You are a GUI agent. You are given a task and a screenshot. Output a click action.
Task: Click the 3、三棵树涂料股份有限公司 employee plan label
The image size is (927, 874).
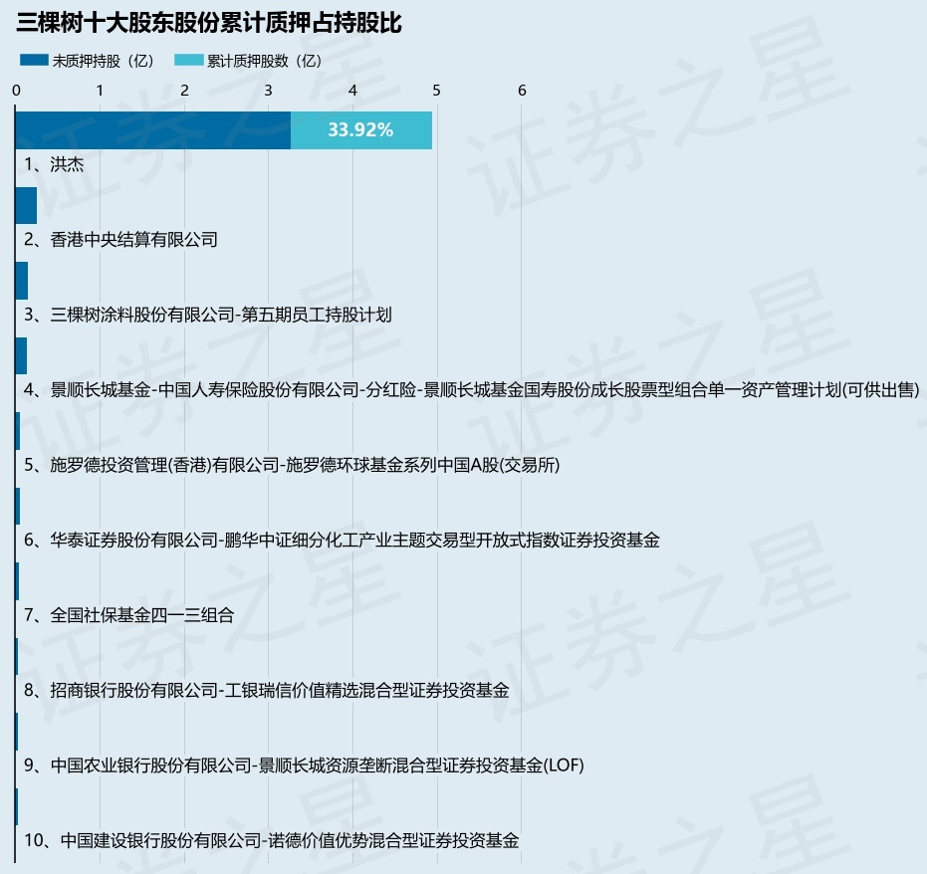click(207, 315)
